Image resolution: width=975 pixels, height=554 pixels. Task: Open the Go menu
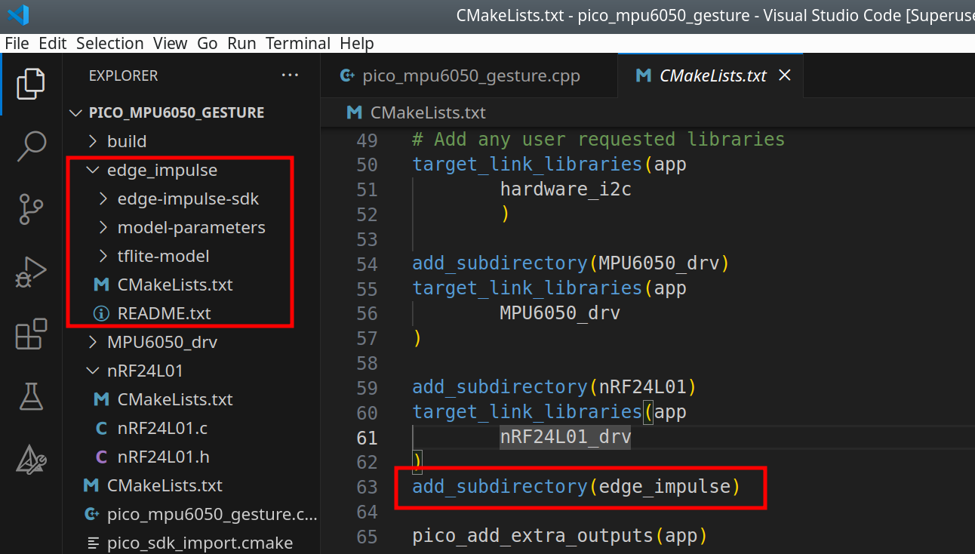click(208, 43)
